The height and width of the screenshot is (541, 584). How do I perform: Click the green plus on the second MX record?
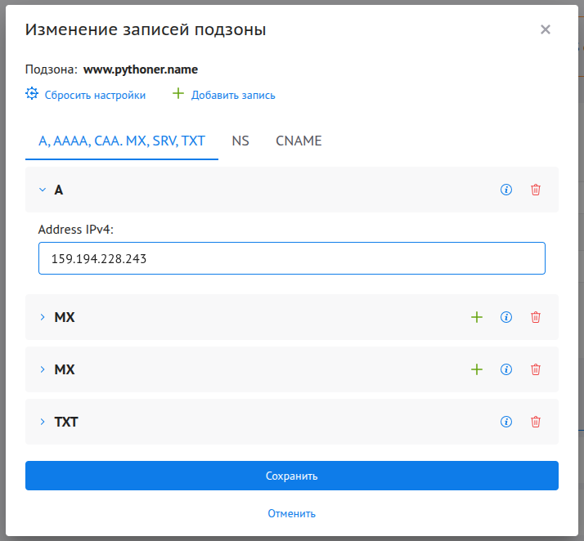click(x=476, y=369)
